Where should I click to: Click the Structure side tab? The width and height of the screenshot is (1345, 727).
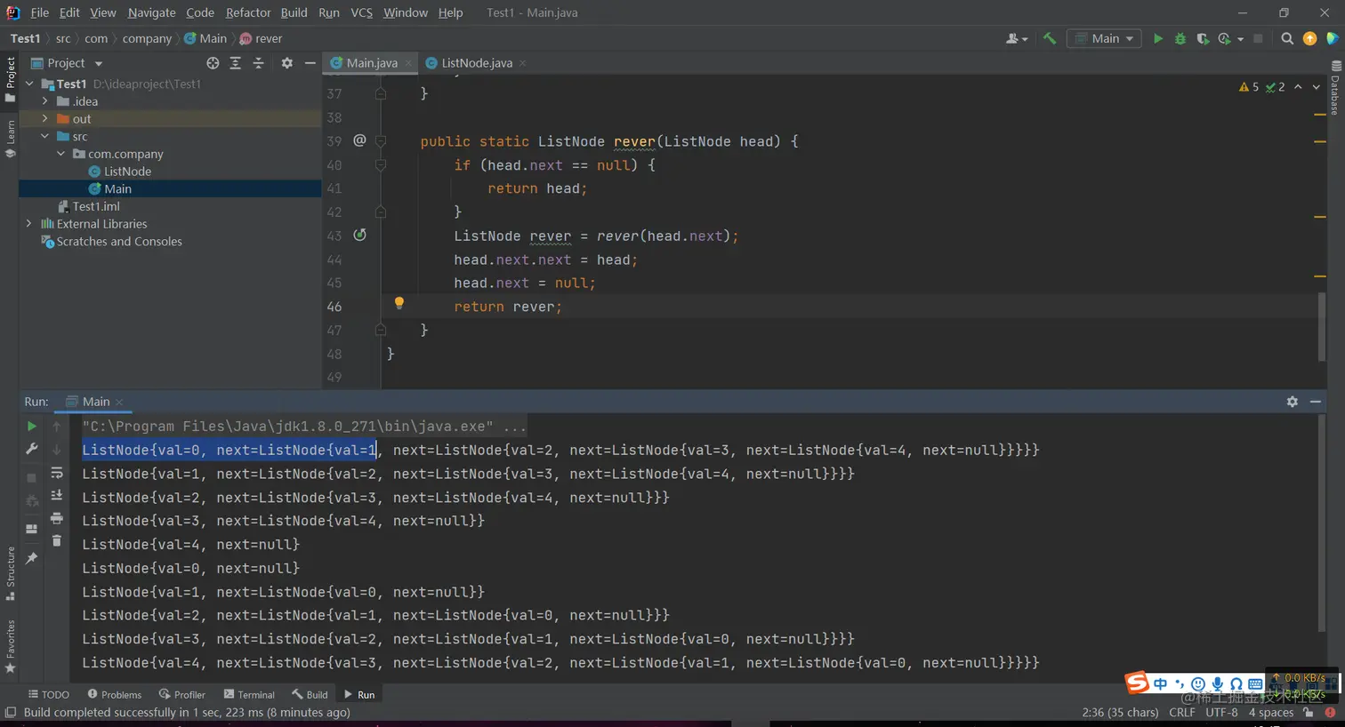[x=11, y=574]
